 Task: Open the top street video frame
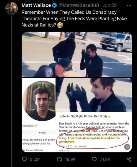click(x=77, y=54)
